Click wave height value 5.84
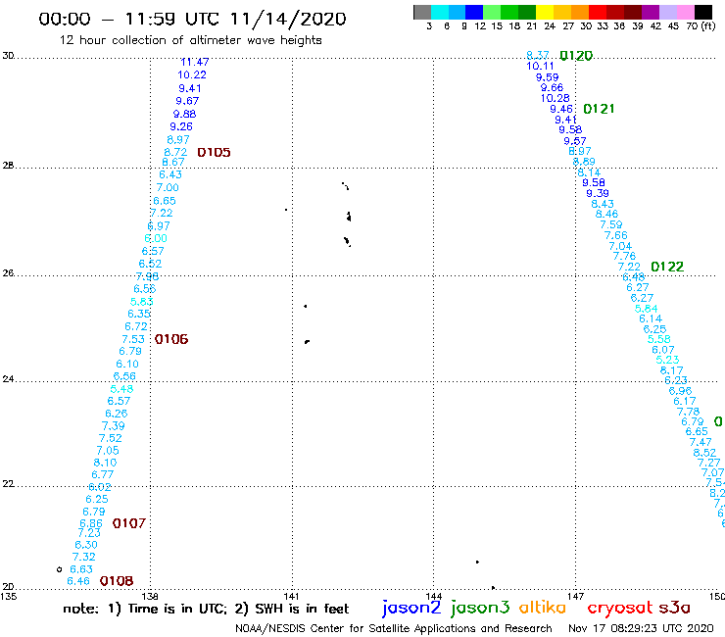 click(x=646, y=309)
